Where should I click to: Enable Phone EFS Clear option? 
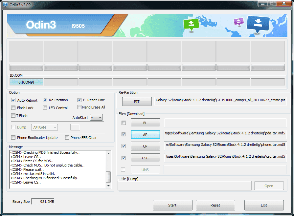(67, 138)
